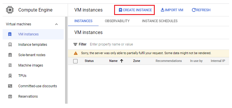Click the Committed-use discounts percent icon
This screenshot has width=232, height=108.
(x=10, y=86)
